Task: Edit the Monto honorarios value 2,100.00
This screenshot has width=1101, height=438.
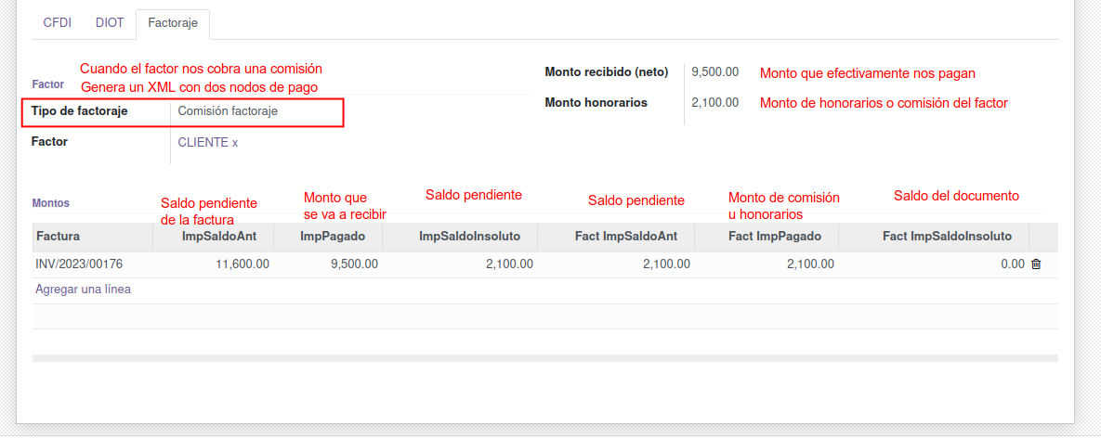Action: pyautogui.click(x=715, y=103)
